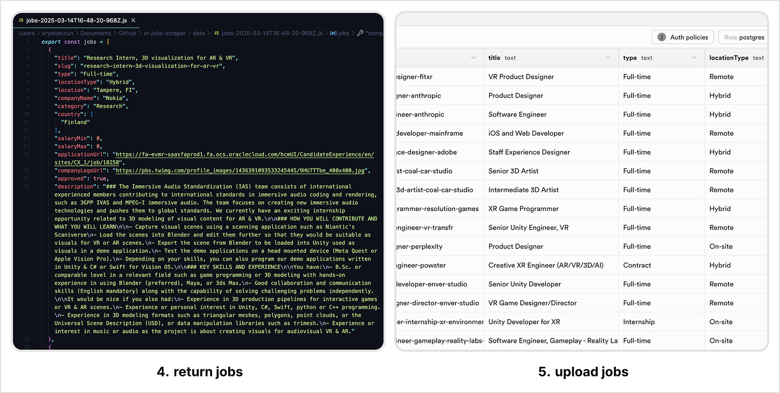This screenshot has height=393, width=780.
Task: Select the gner-perplexity slug cell
Action: point(440,246)
